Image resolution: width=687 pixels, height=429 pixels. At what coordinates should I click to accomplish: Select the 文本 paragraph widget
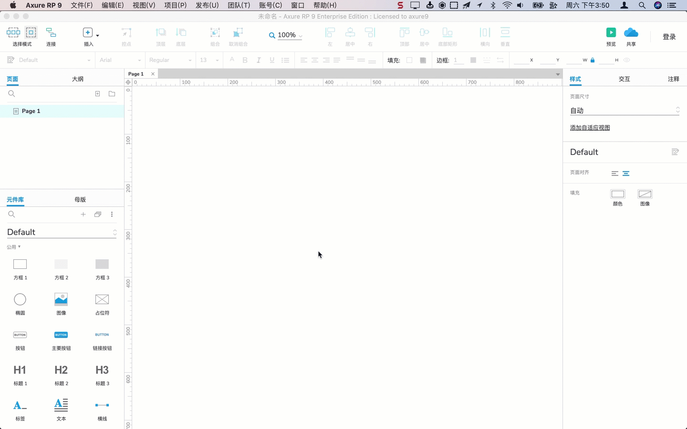[x=61, y=410]
